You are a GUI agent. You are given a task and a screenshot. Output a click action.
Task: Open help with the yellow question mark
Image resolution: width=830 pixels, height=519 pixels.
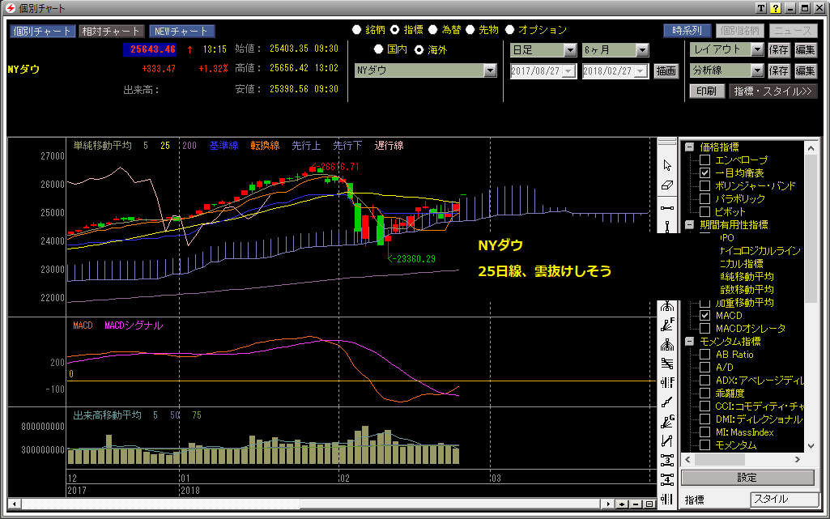point(776,8)
